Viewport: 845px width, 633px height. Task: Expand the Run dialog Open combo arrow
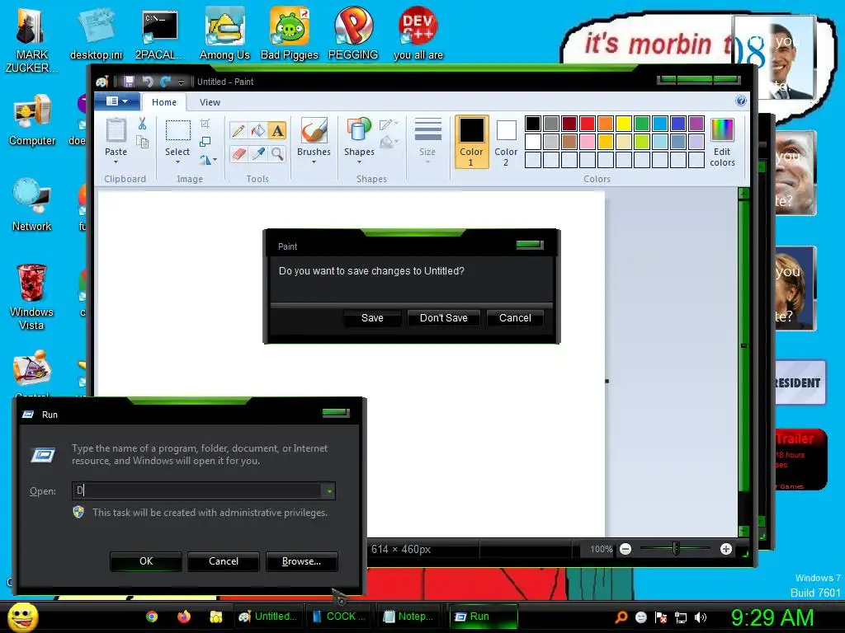click(x=328, y=490)
